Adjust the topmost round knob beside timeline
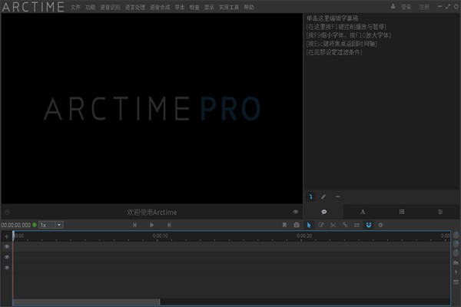461x307 pixels. pos(456,235)
